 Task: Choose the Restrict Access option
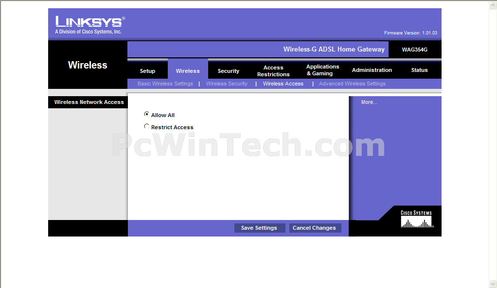146,126
